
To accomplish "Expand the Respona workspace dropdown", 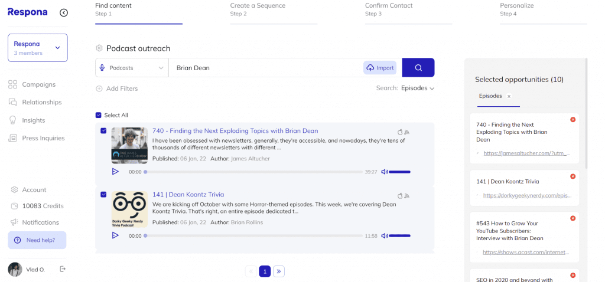I will (38, 48).
